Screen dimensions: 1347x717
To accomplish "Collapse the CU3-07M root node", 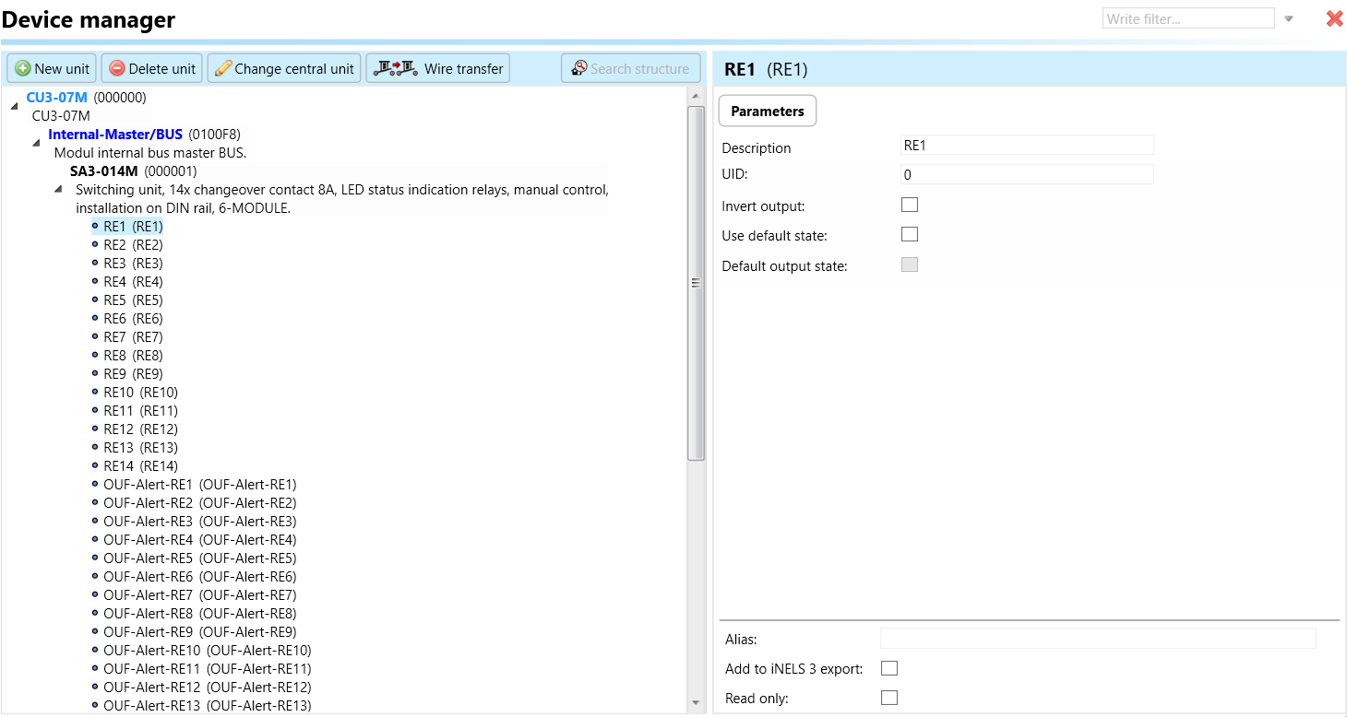I will coord(14,107).
